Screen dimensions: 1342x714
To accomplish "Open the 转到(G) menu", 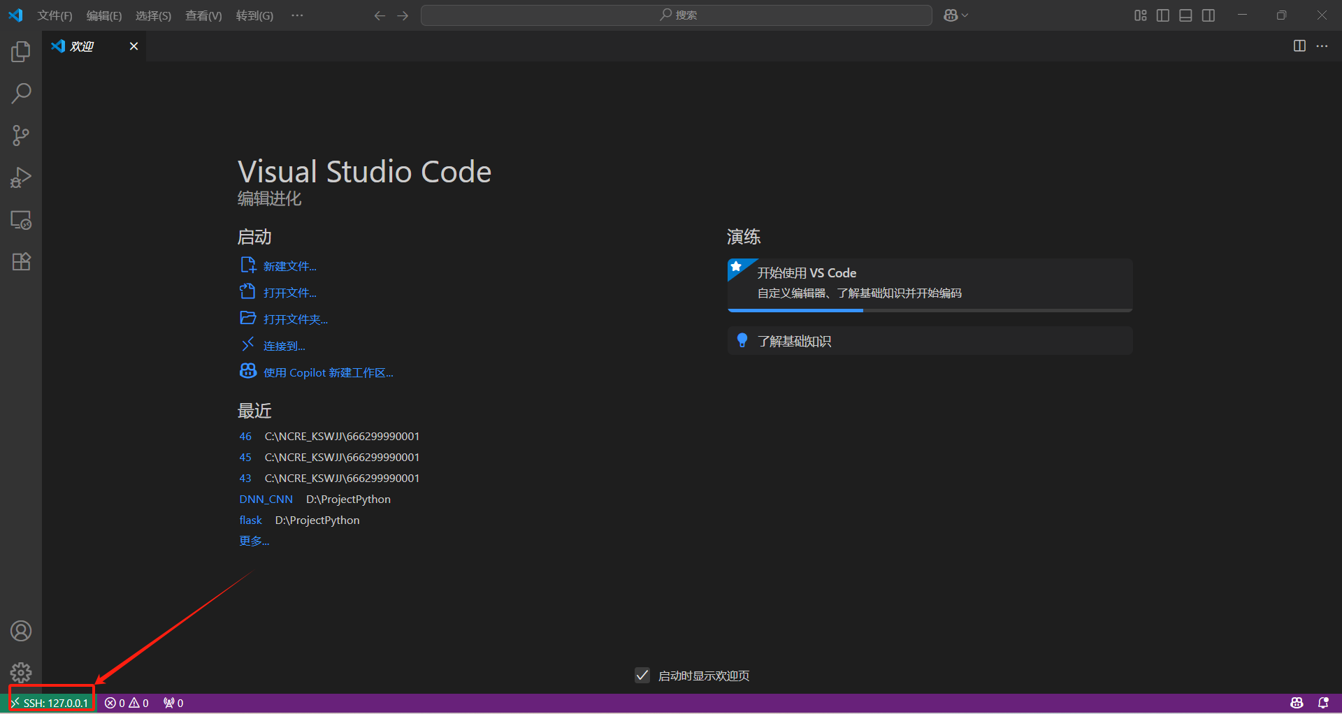I will 254,15.
